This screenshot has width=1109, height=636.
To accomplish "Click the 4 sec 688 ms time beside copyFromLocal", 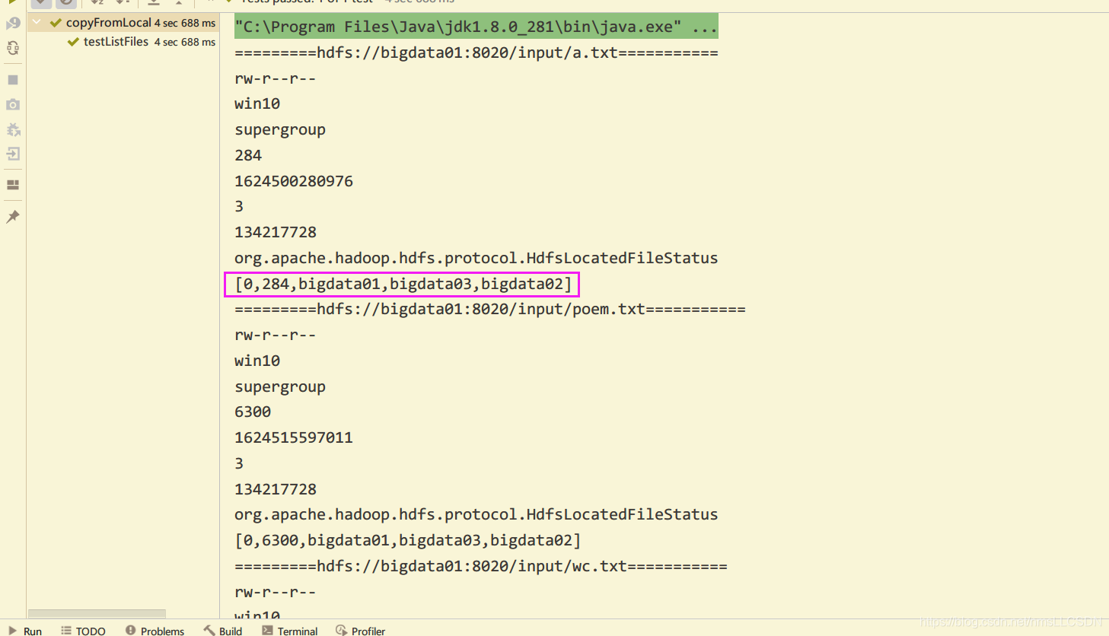I will 185,24.
